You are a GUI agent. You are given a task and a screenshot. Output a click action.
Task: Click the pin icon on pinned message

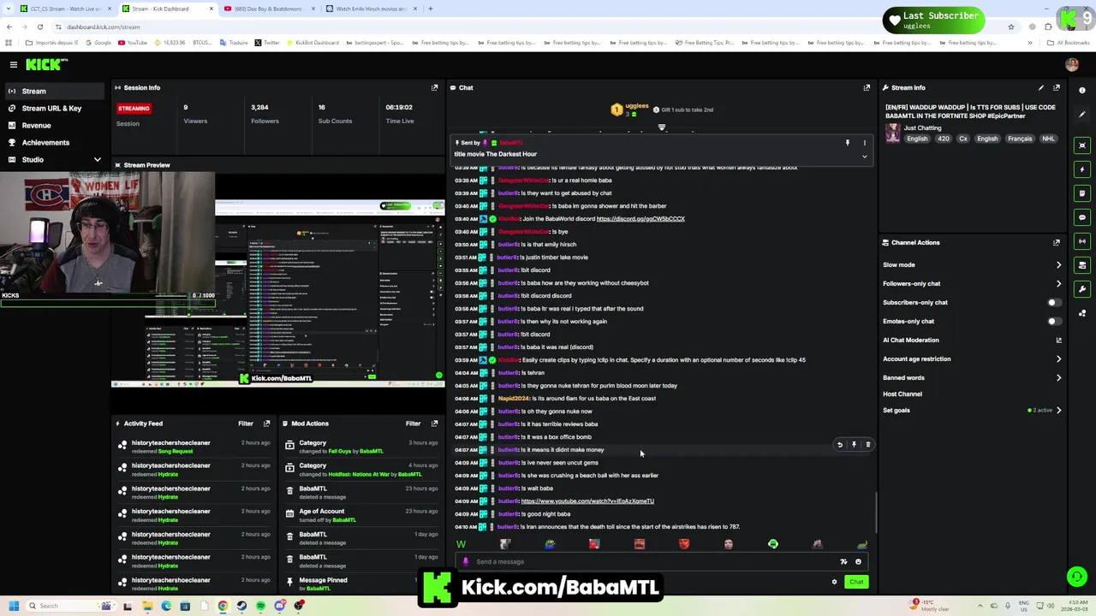(848, 143)
